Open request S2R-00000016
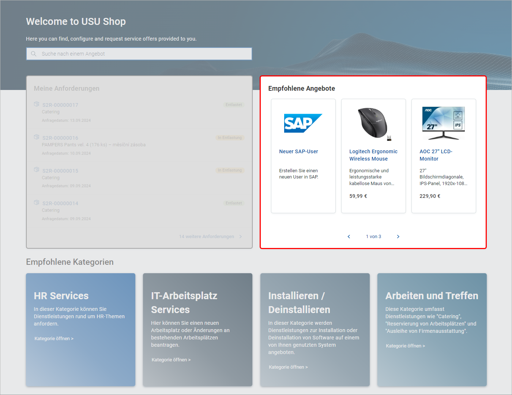This screenshot has width=512, height=395. click(60, 138)
